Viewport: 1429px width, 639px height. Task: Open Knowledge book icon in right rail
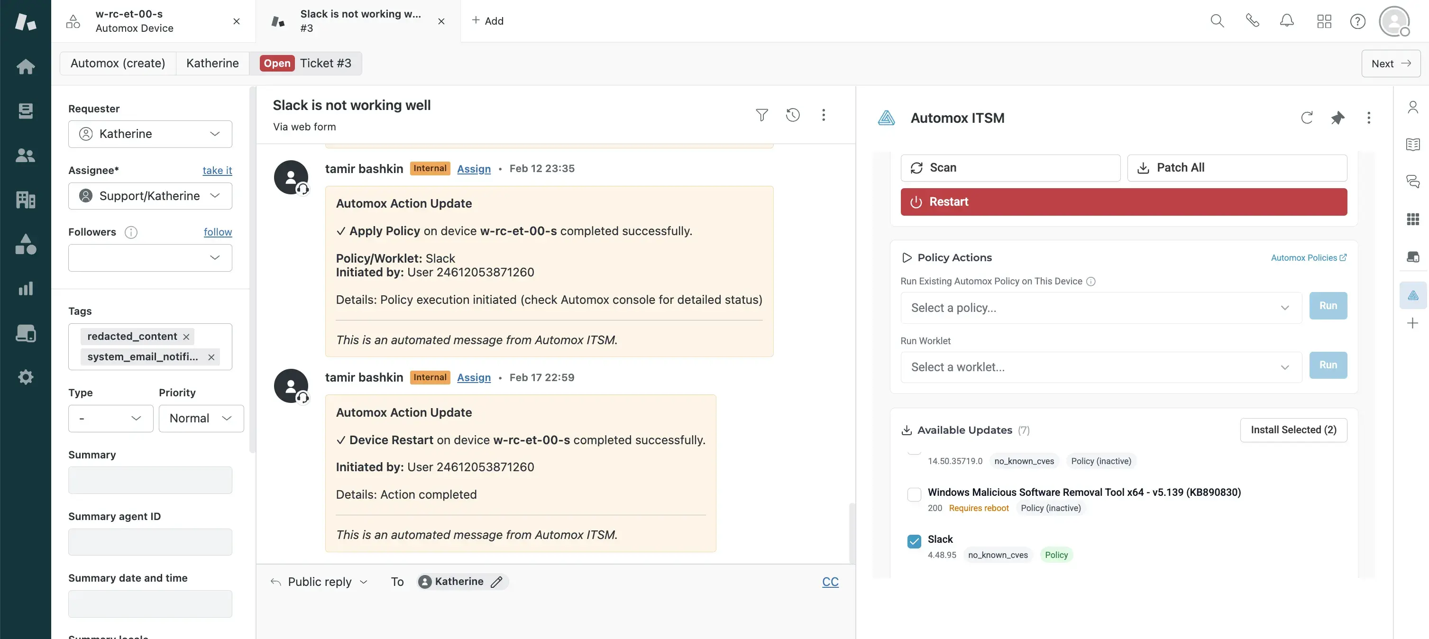tap(1412, 144)
